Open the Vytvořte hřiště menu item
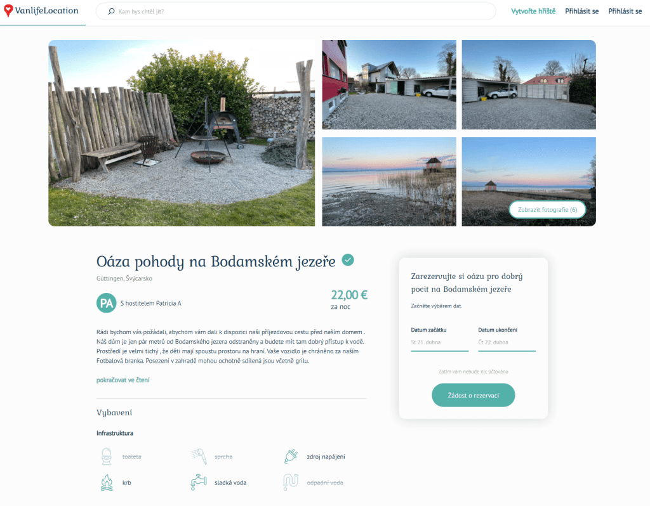Screen dimensions: 650x506 (x=533, y=11)
